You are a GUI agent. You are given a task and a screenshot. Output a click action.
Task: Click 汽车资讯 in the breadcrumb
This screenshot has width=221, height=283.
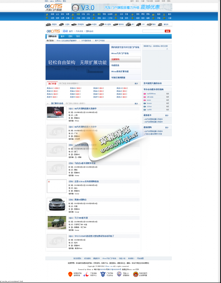click(79, 31)
